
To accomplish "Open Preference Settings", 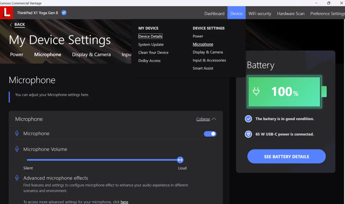I will tap(327, 13).
